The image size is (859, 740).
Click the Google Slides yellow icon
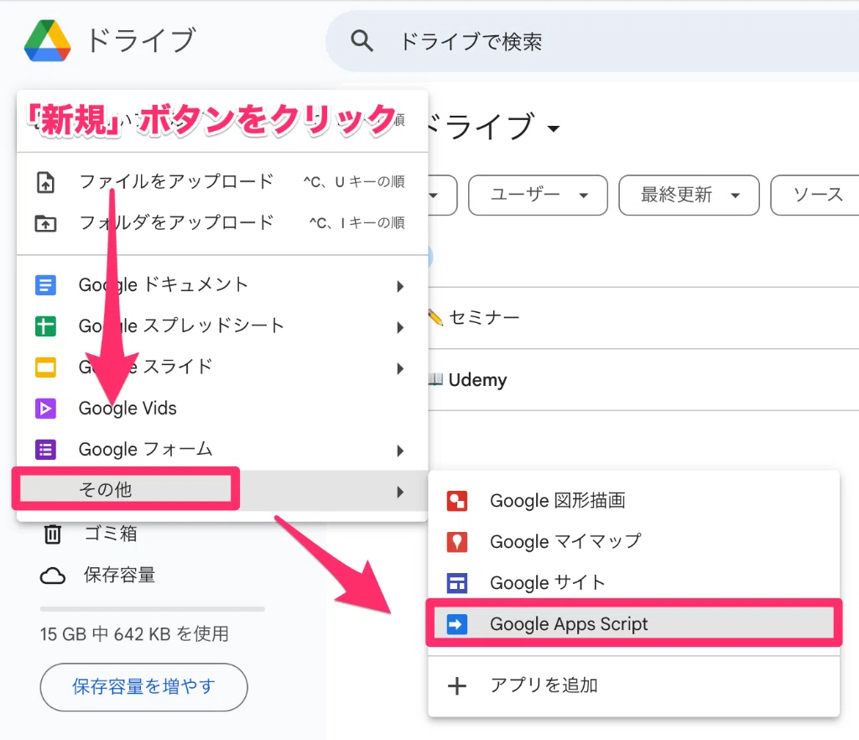tap(45, 367)
